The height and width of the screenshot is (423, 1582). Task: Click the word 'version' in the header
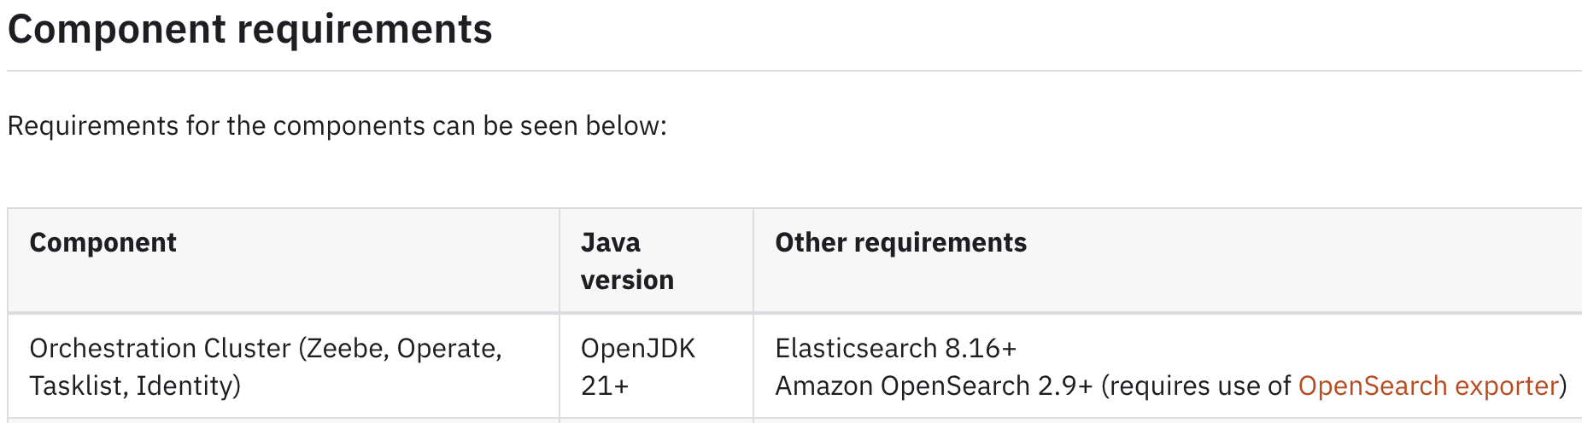(627, 280)
